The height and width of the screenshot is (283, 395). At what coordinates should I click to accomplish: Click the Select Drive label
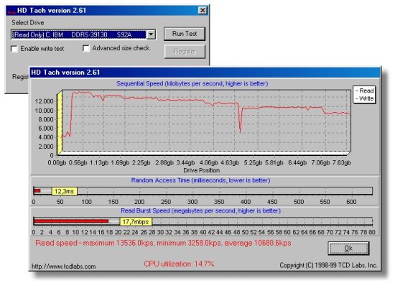pyautogui.click(x=28, y=23)
